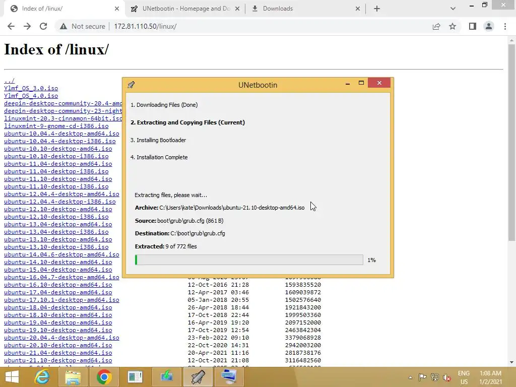The height and width of the screenshot is (387, 516).
Task: Close the UNetbootin homepage tab
Action: 237,9
